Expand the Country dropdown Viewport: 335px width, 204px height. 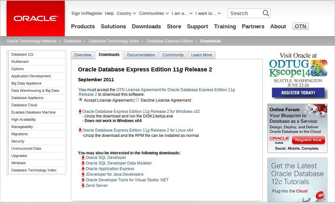tap(126, 13)
